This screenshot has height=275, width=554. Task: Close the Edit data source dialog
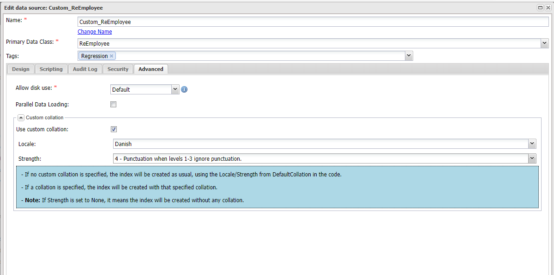pyautogui.click(x=548, y=8)
